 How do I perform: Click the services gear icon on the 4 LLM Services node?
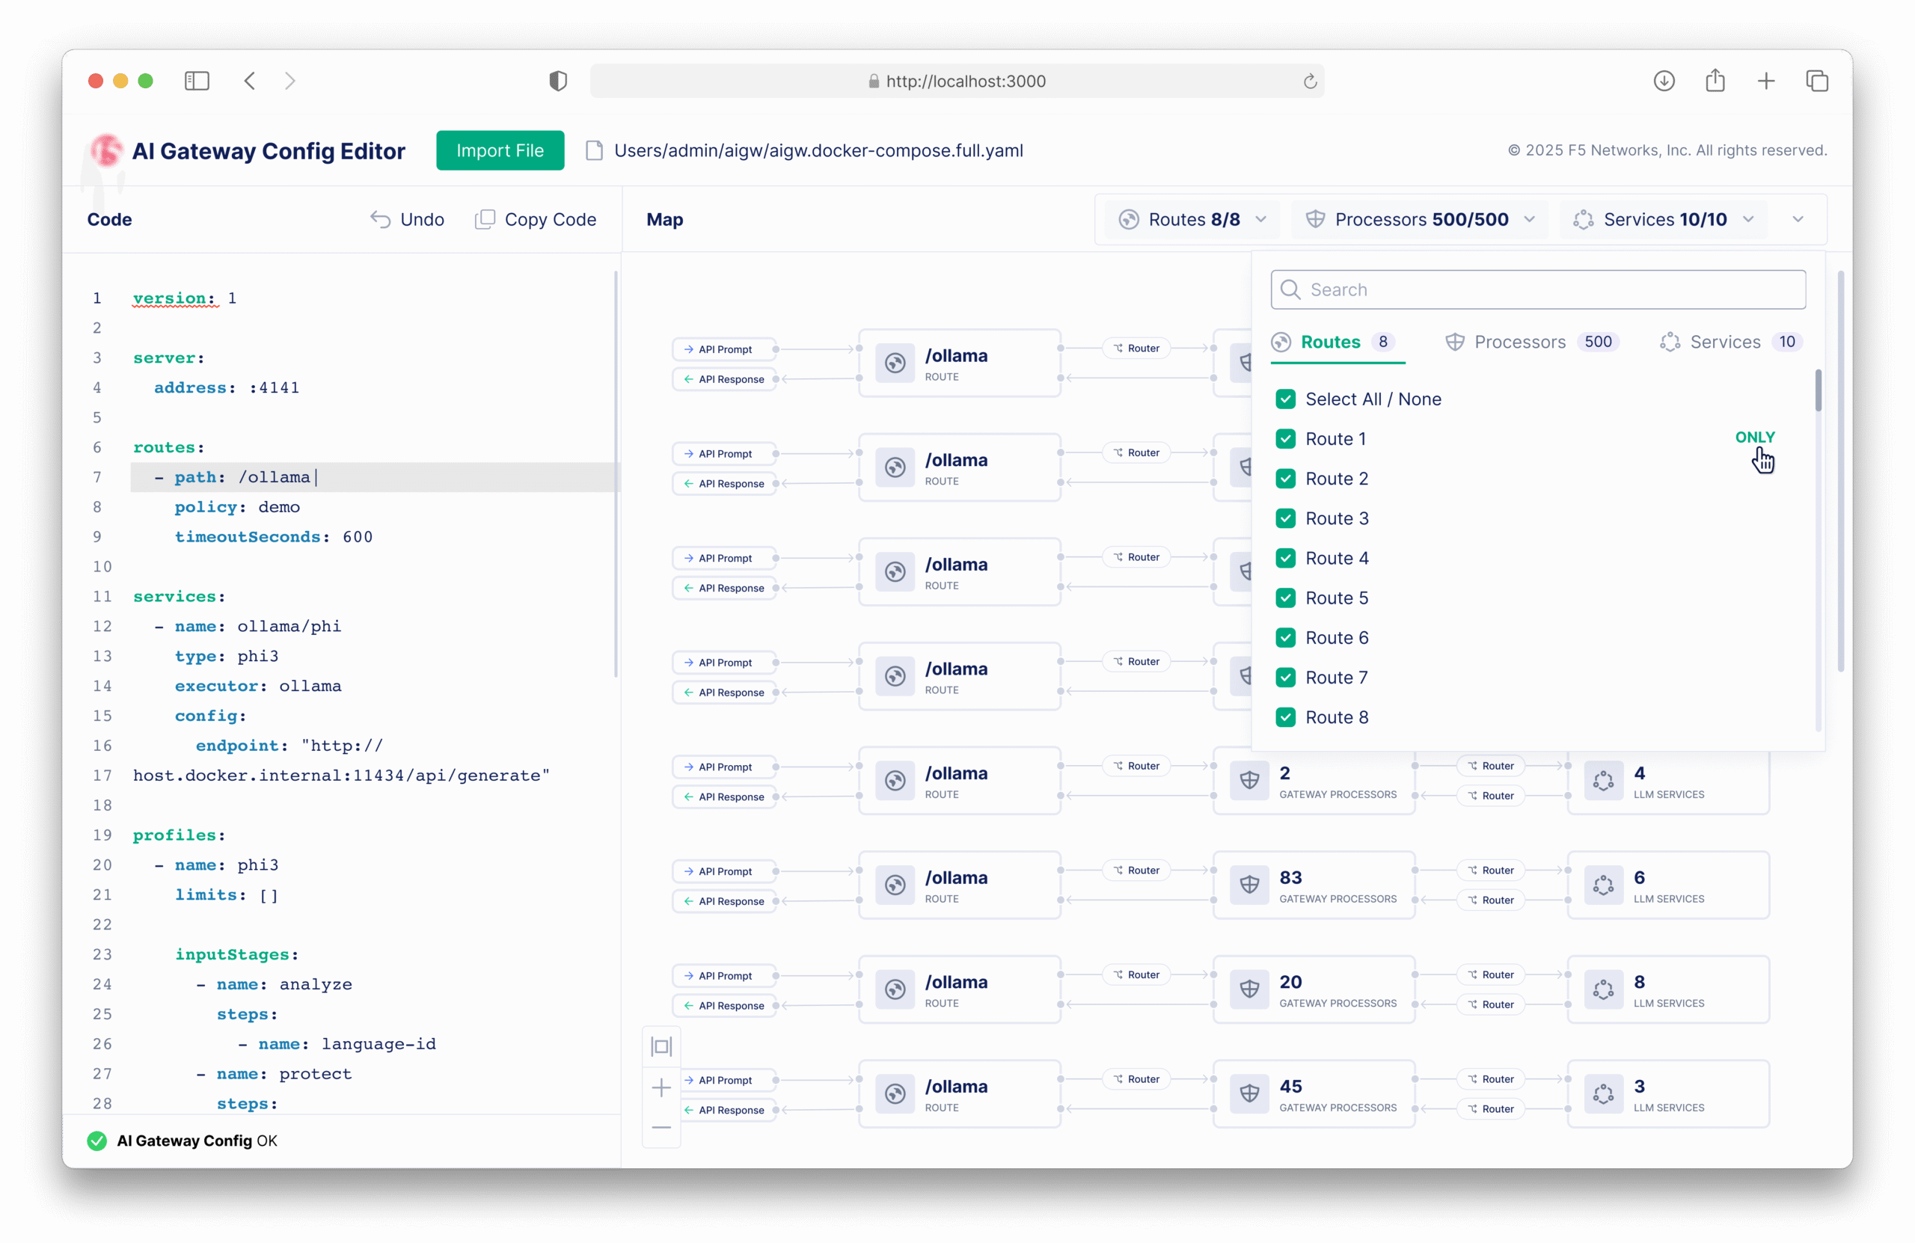click(1603, 780)
